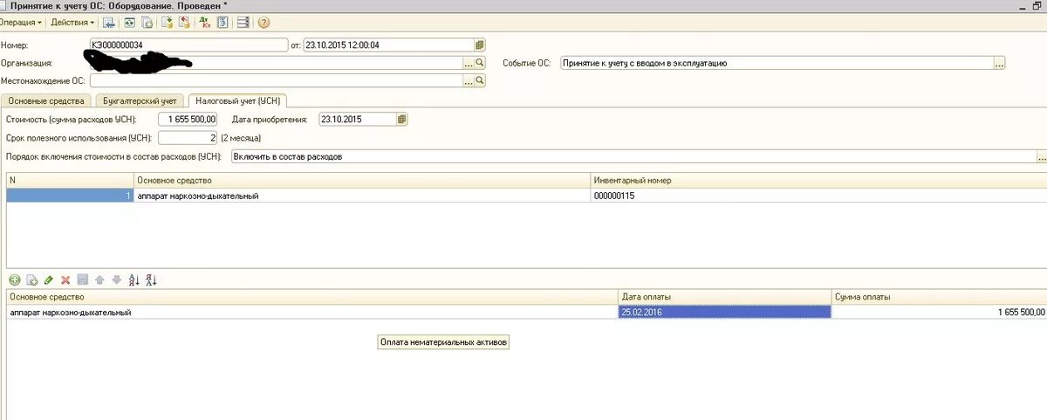Click the edit row pencil icon

point(49,280)
